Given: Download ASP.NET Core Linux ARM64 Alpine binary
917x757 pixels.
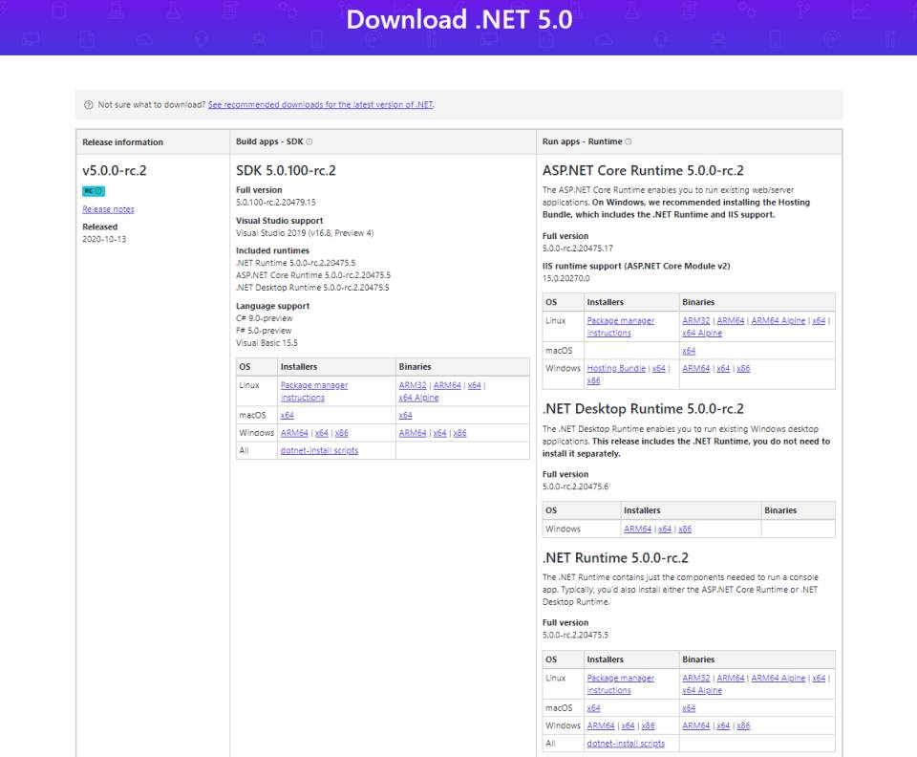Looking at the screenshot, I should point(778,321).
